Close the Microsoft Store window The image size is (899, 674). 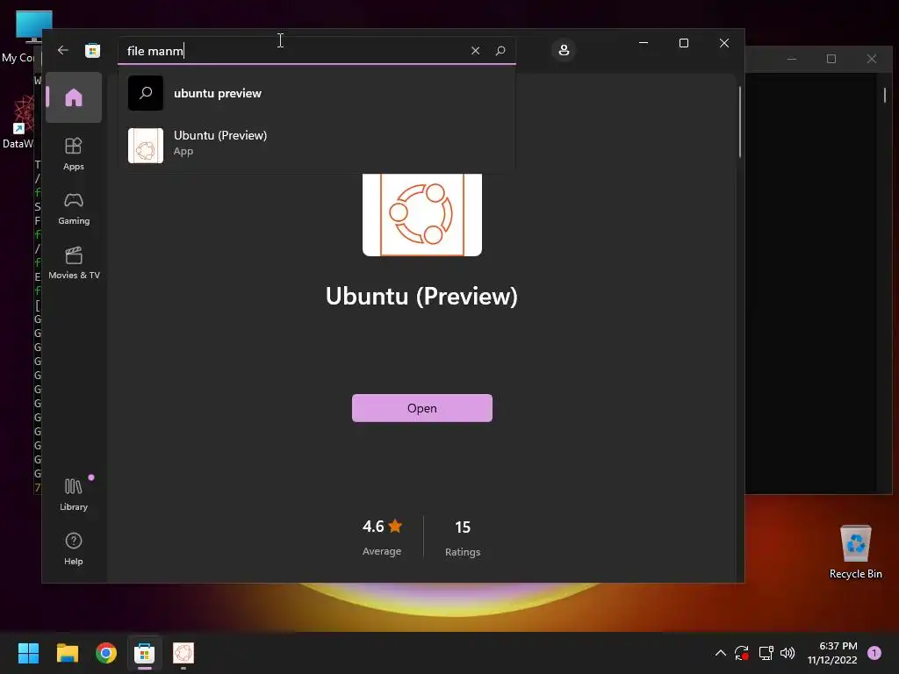724,43
